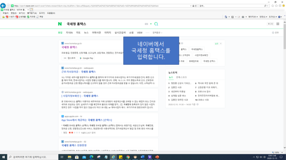Viewport: 286px width, 160px height.
Task: Open 근로·자녀장려금 - 국세청 홈택스 link
Action: tap(79, 72)
